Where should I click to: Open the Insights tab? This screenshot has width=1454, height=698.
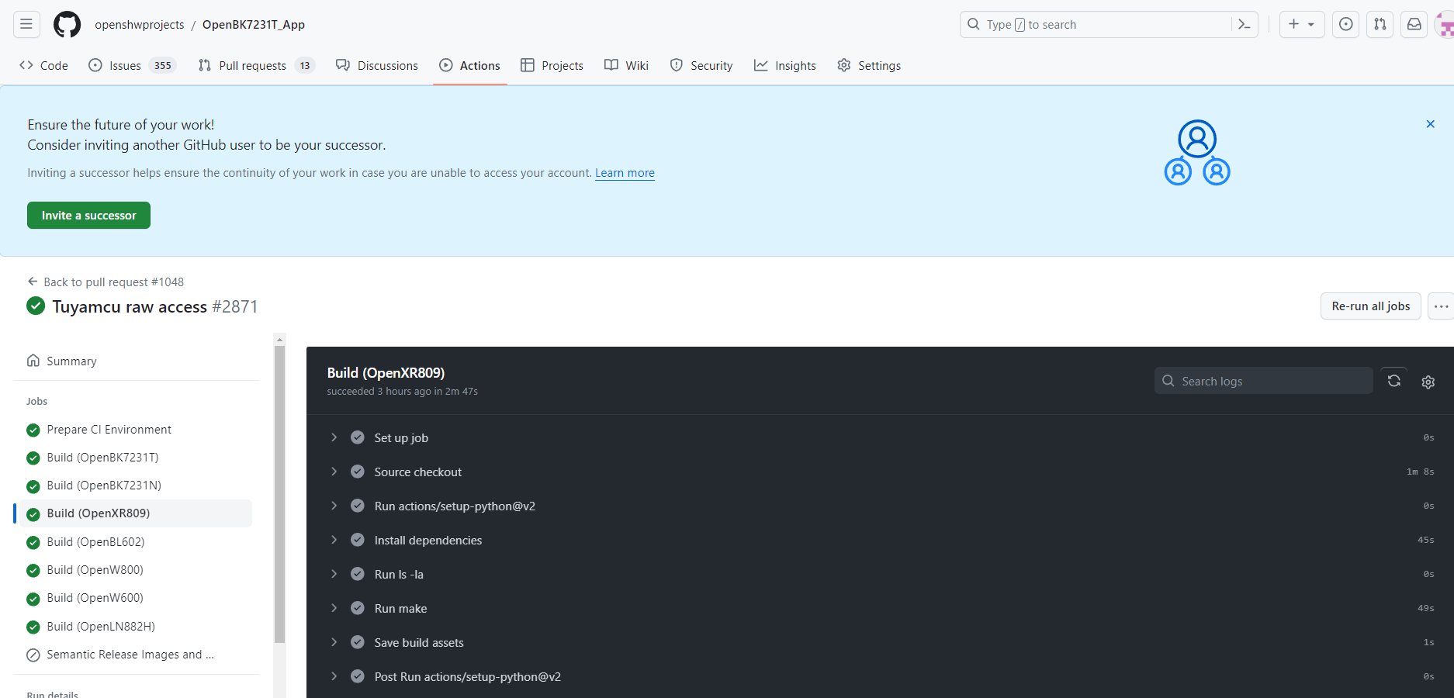785,66
